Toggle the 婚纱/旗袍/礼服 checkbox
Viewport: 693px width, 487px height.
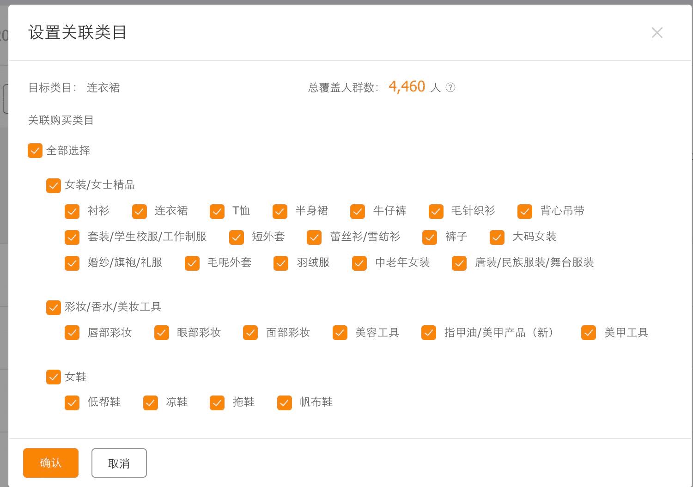tap(72, 263)
